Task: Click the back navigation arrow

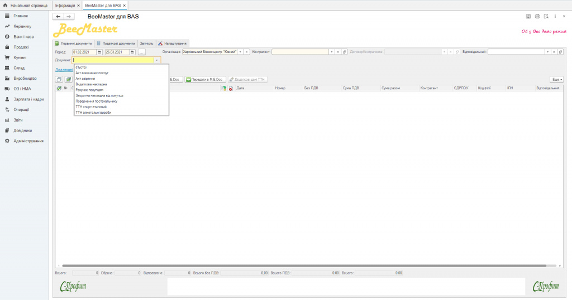Action: 58,16
